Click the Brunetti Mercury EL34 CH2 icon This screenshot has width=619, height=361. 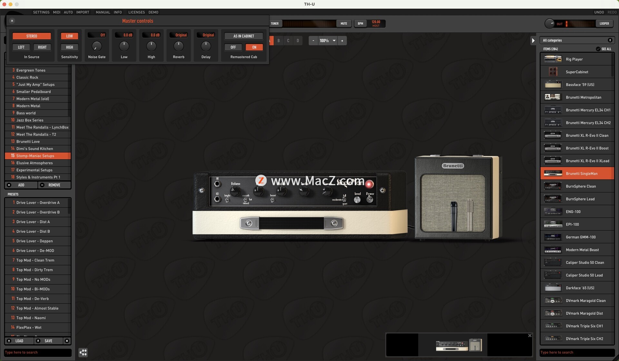tap(553, 122)
